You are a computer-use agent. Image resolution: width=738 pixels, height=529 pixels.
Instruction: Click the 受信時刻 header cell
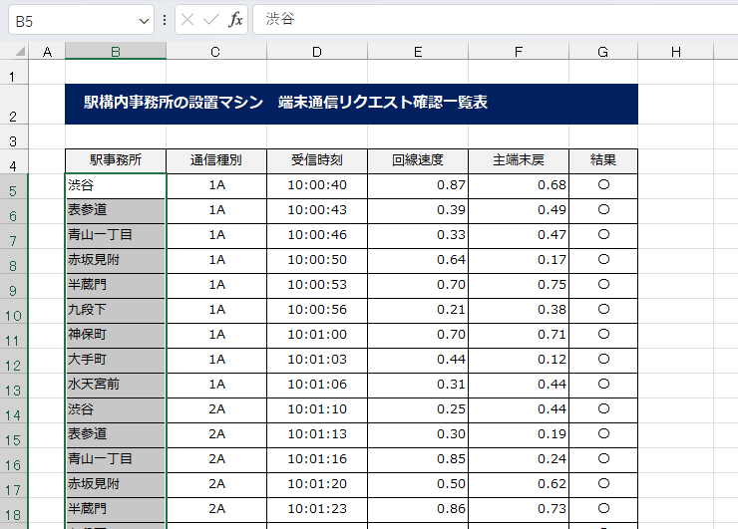(x=316, y=160)
